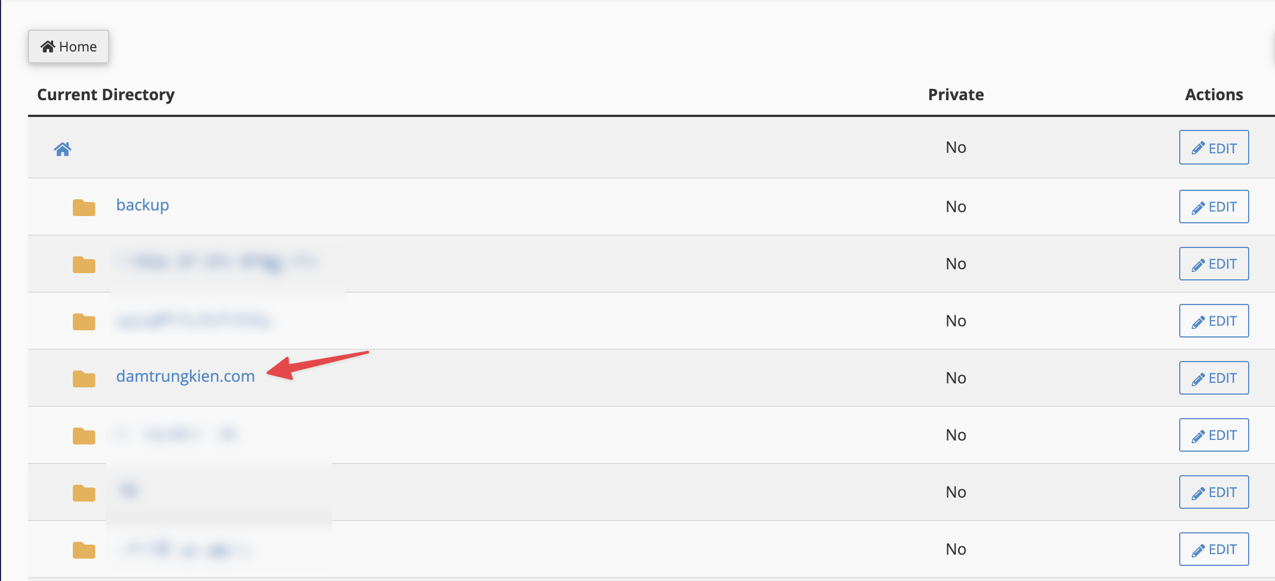Click the Home button at top
This screenshot has width=1275, height=581.
[68, 46]
